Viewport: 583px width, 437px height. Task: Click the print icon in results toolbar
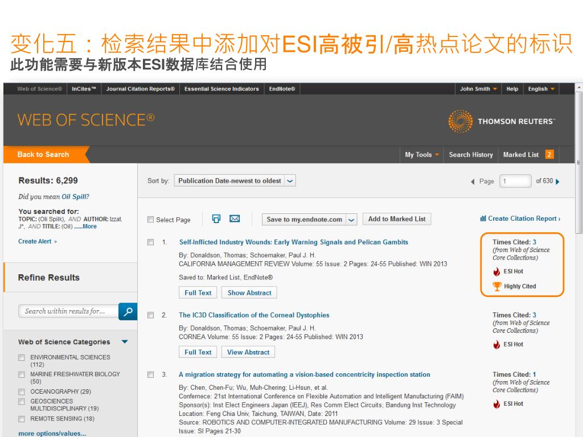pos(216,218)
